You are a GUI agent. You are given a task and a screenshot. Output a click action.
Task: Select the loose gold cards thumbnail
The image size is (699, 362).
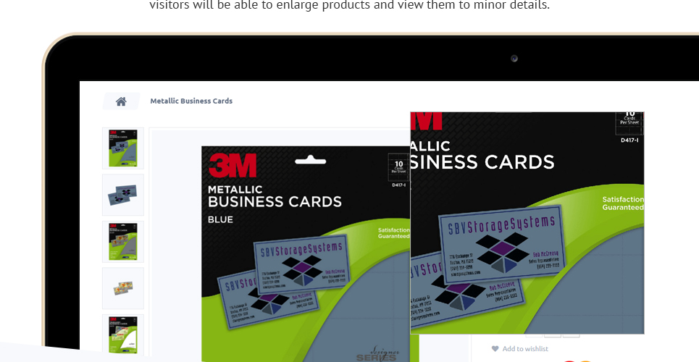coord(123,288)
